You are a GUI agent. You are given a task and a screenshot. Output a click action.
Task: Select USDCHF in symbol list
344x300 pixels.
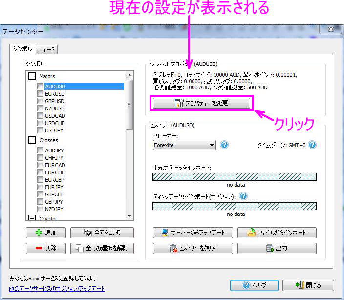tap(55, 123)
